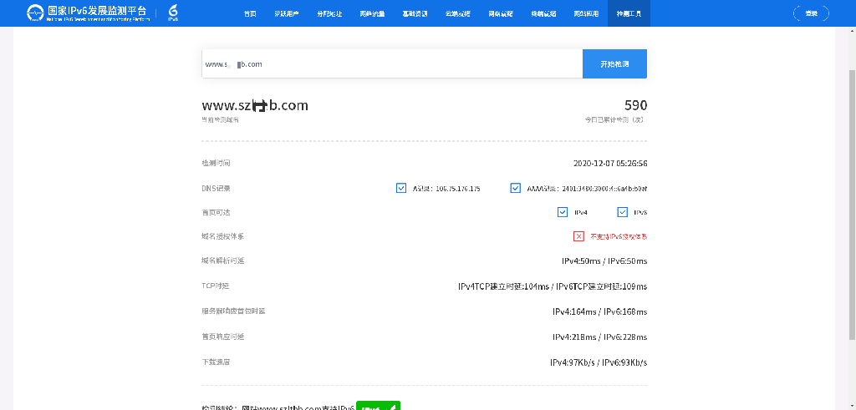The image size is (856, 410).
Task: Click the red unsupported IPv6 authorization text
Action: tap(618, 236)
